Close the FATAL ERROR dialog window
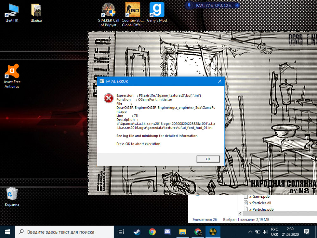This screenshot has height=238, width=317. 219,81
